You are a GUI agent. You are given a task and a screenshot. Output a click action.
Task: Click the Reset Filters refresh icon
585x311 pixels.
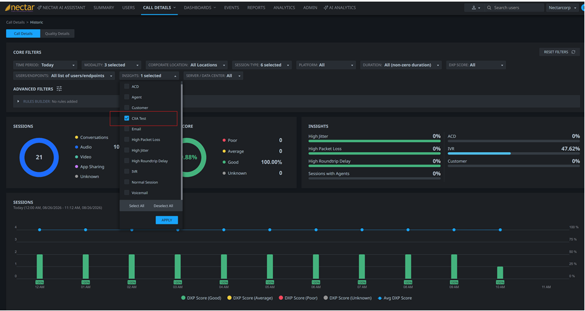pos(573,52)
